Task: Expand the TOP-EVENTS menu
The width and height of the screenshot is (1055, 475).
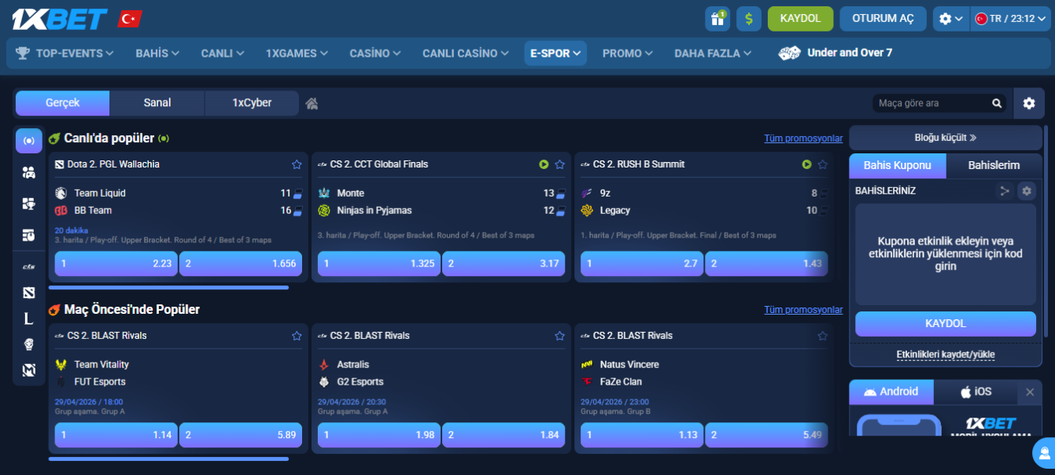Action: 65,53
